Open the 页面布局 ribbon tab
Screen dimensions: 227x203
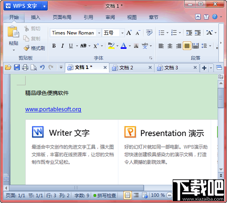tap(62, 17)
